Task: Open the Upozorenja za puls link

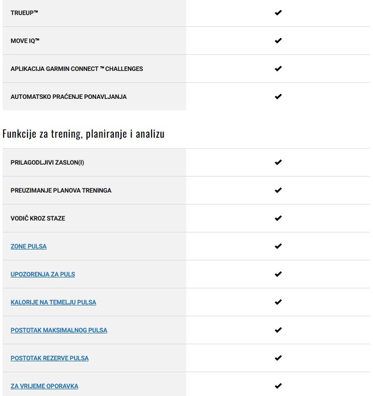Action: tap(42, 274)
